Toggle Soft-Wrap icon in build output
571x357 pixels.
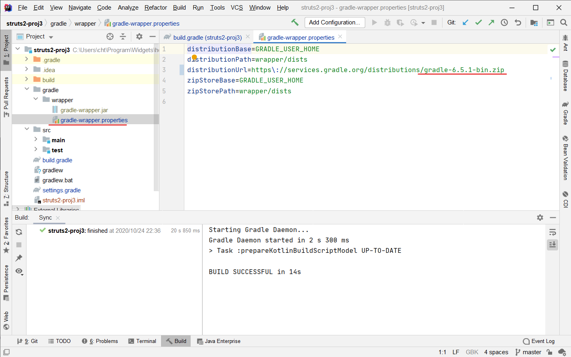[x=553, y=232]
